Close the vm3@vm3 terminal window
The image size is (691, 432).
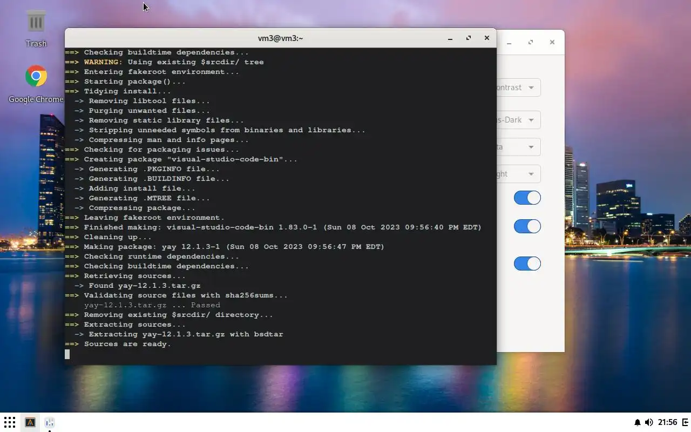click(487, 38)
